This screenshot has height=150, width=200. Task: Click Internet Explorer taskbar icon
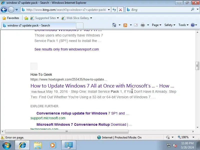pos(22,145)
